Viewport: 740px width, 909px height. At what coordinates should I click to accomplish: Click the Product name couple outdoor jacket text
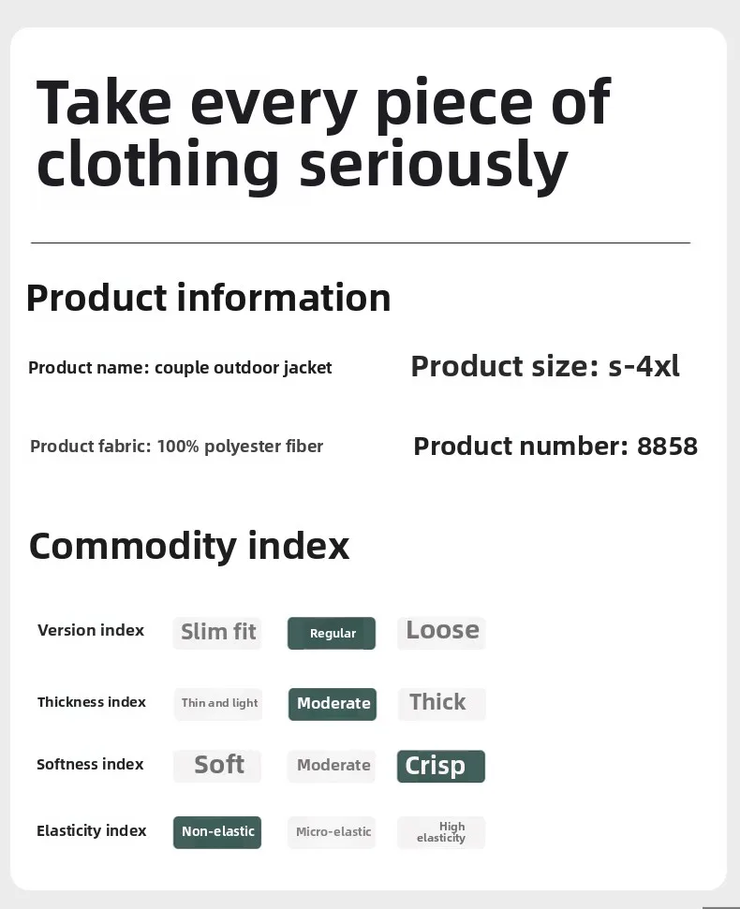point(180,368)
